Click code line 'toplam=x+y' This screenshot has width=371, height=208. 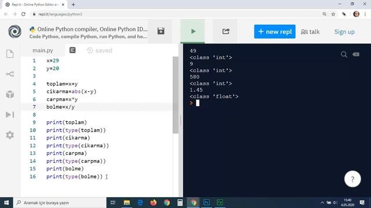click(x=62, y=84)
